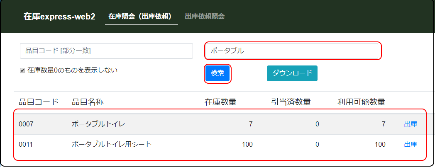
Task: Select item code 0011 cell
Action: pos(25,145)
